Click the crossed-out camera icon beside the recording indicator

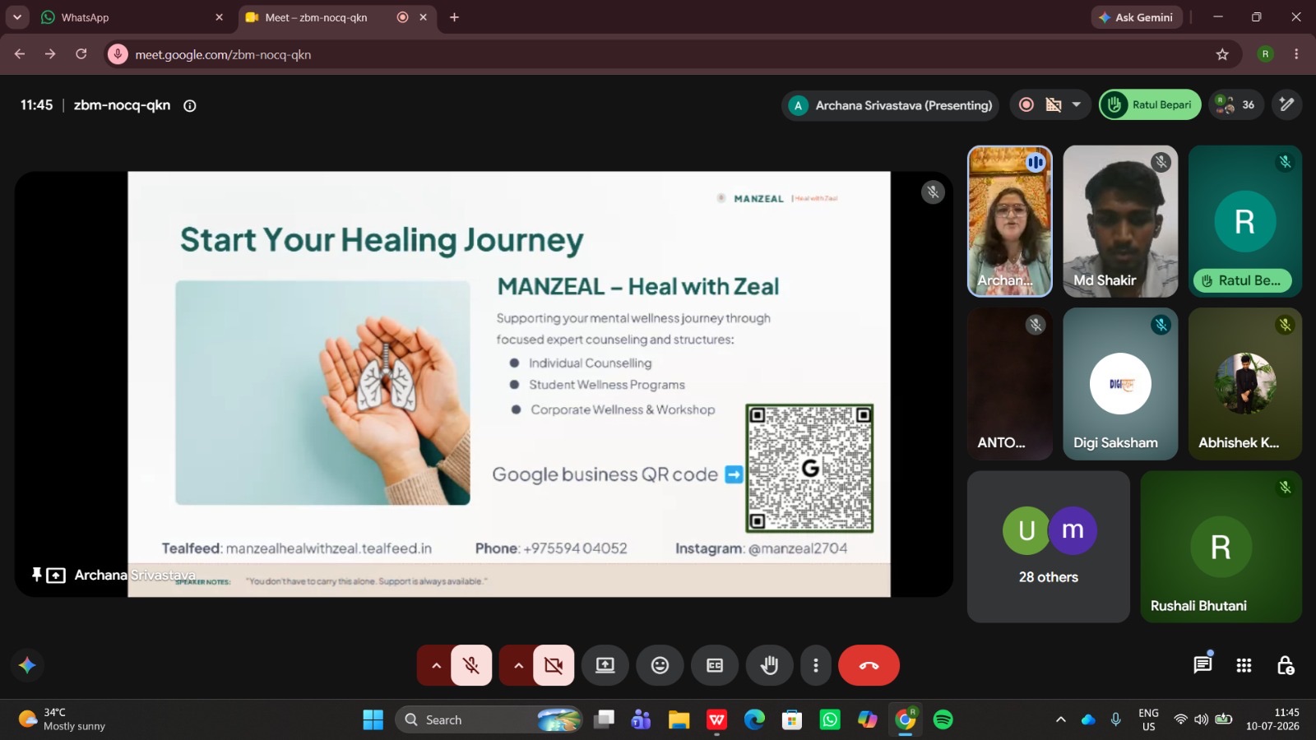pos(1054,104)
